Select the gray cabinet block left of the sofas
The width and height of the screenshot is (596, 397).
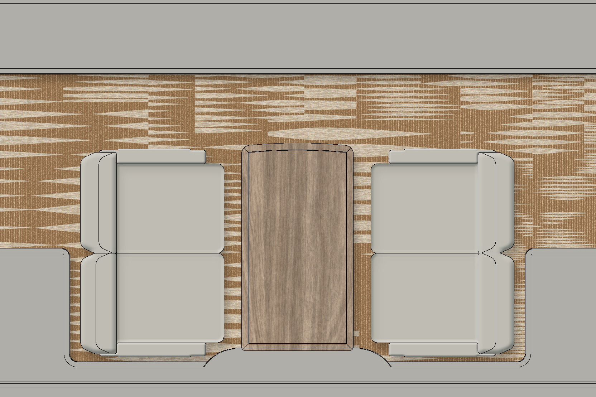pyautogui.click(x=32, y=311)
